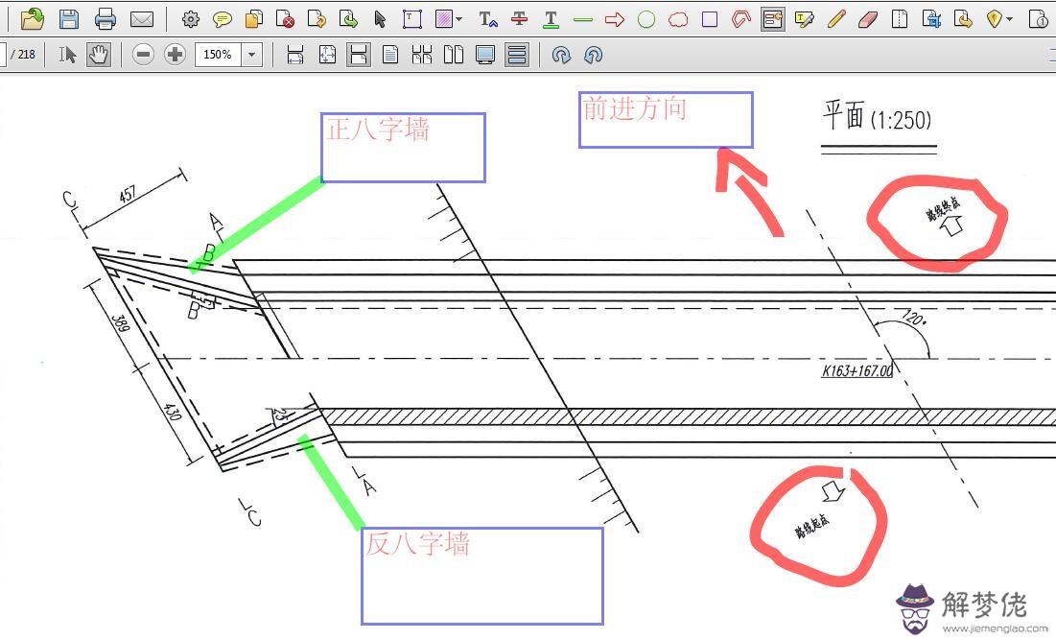
Task: Send the file by email envelope icon
Action: pyautogui.click(x=142, y=18)
